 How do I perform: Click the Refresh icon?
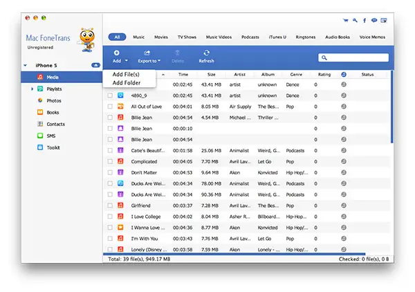tap(206, 53)
